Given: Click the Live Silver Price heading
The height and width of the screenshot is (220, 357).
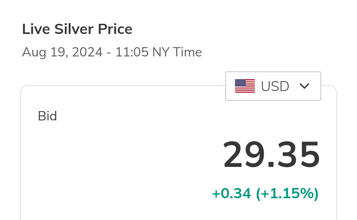Looking at the screenshot, I should [77, 29].
